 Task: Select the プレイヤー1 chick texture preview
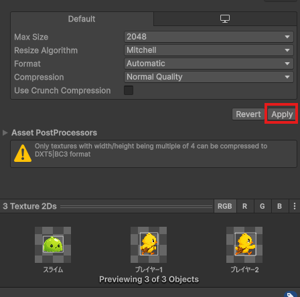(149, 245)
